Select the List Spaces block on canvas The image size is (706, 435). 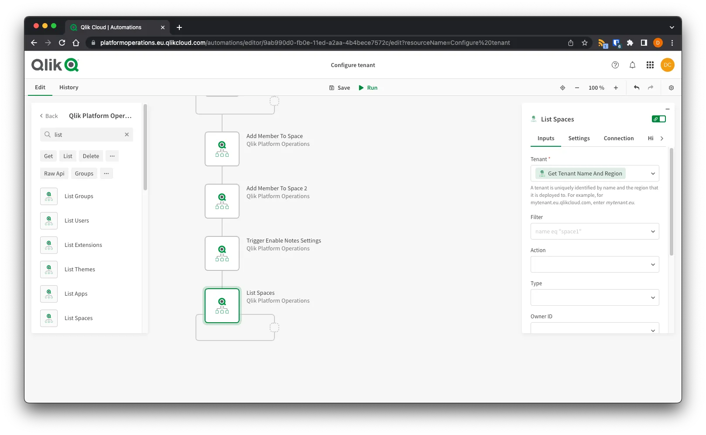click(x=222, y=306)
